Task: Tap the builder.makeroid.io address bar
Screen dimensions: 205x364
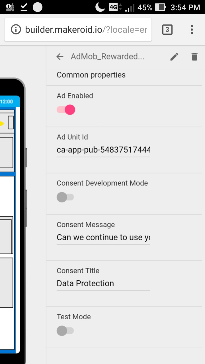Action: tap(86, 30)
